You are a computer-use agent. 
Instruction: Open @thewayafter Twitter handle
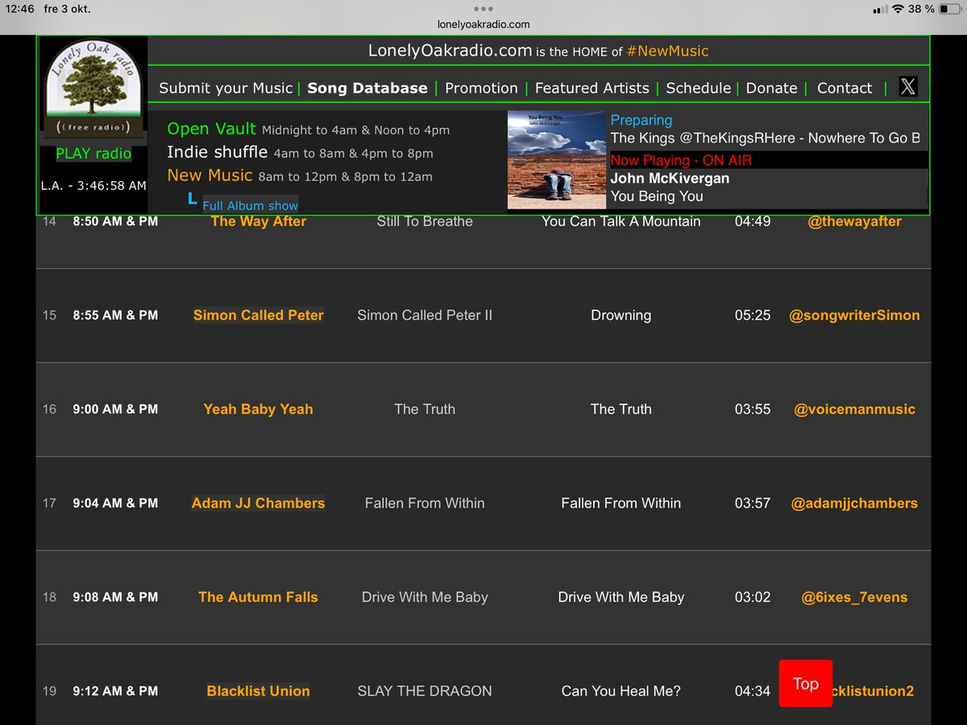coord(854,221)
